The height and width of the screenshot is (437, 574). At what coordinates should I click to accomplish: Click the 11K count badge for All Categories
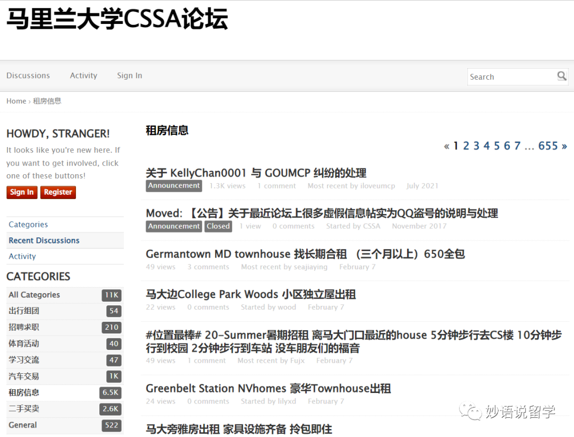pyautogui.click(x=112, y=295)
